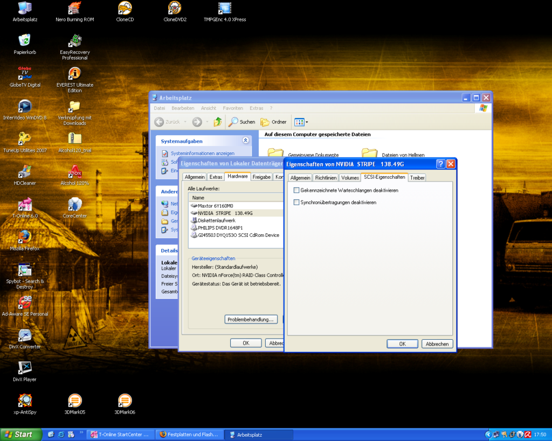
Task: Click Problembehandlung button
Action: 251,319
